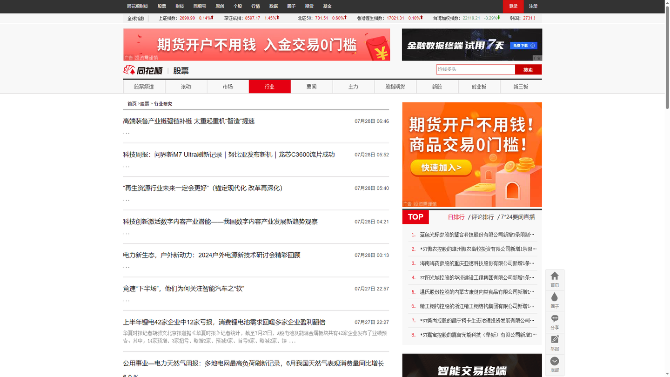Open 同花顺财经 in top navigation

[138, 7]
